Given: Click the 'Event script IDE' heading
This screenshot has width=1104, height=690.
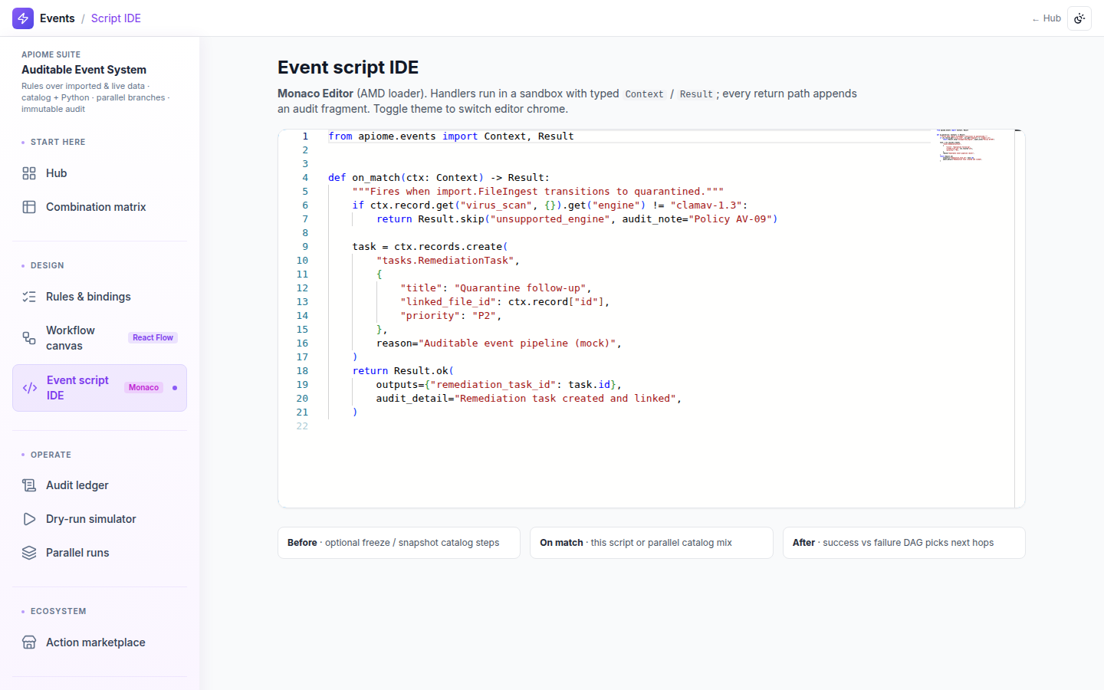Looking at the screenshot, I should click(x=348, y=67).
